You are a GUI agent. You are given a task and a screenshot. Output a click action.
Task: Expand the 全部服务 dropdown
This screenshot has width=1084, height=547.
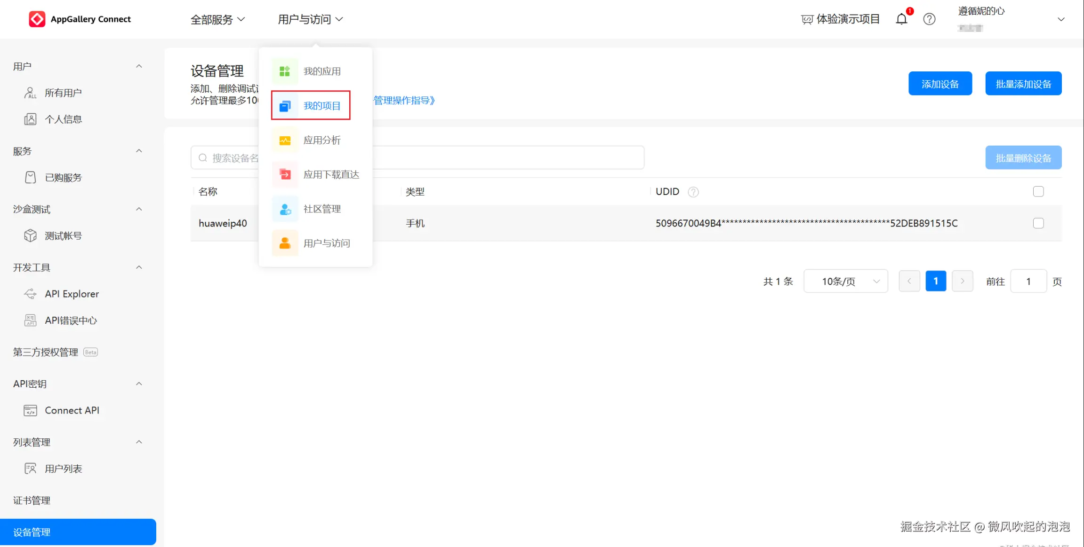(217, 19)
